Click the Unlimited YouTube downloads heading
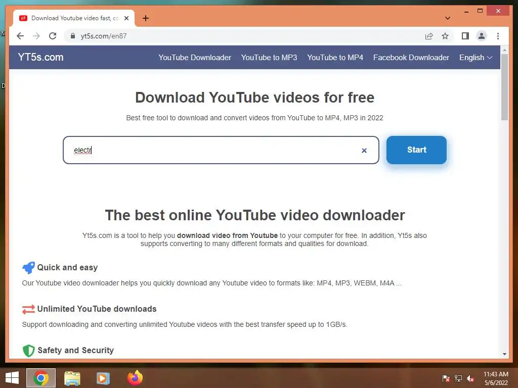Screen dimensions: 518x388 pyautogui.click(x=97, y=309)
